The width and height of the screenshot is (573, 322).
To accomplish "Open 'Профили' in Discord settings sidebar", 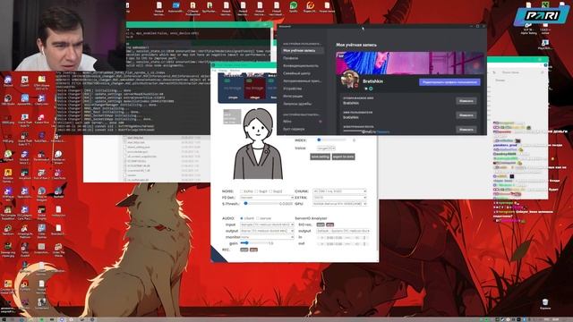I will point(291,58).
